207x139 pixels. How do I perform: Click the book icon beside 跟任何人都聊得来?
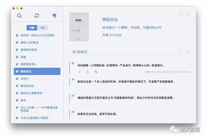coord(17,93)
